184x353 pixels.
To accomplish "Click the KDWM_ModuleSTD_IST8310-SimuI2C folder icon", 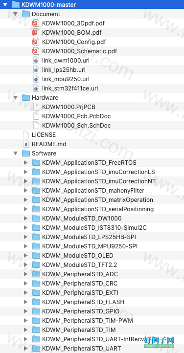I will 36,228.
